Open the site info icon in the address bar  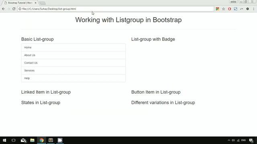tap(20, 9)
